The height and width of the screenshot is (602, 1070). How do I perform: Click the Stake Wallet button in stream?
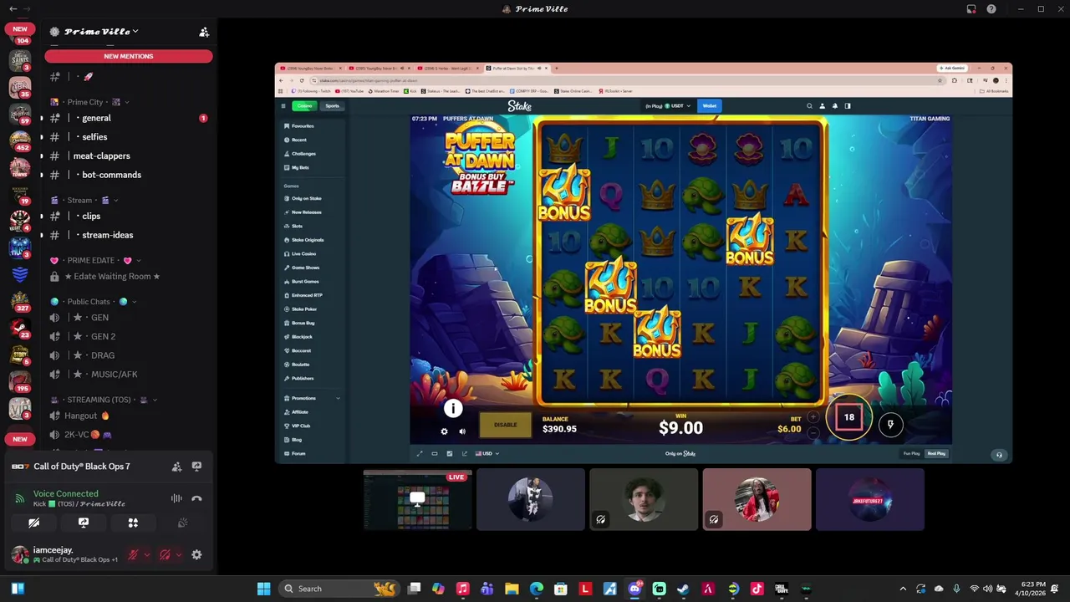tap(710, 106)
